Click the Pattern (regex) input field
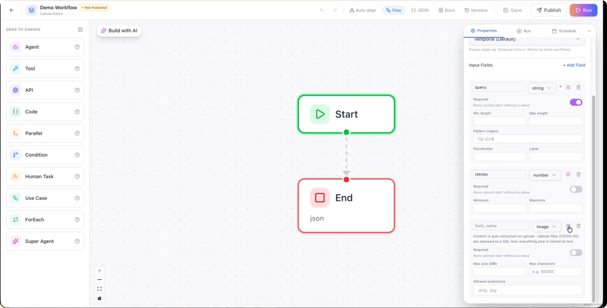607x308 pixels. (x=528, y=139)
